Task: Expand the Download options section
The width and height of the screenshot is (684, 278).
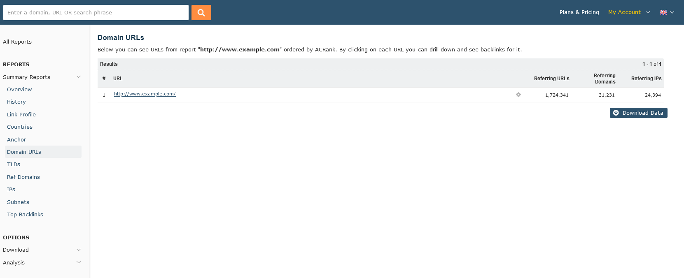Action: pos(78,250)
